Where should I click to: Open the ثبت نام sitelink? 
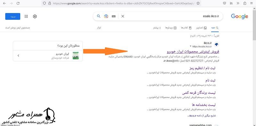tap(211, 81)
